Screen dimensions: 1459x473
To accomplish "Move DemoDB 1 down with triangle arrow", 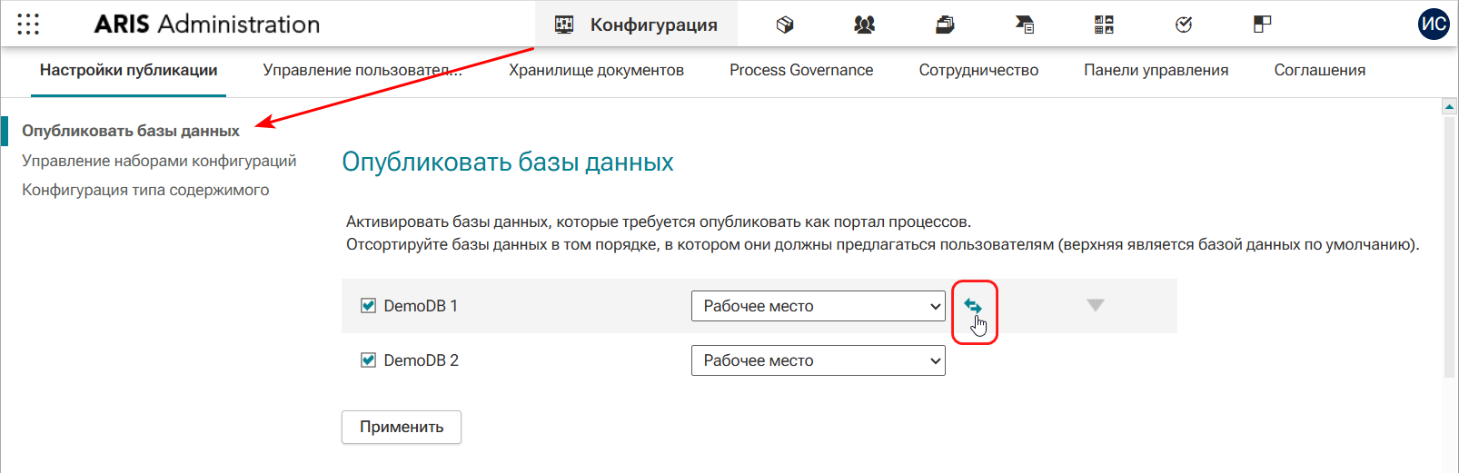I will [x=1096, y=305].
